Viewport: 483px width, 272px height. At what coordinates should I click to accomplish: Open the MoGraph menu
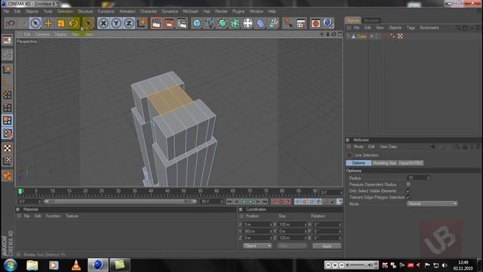[x=191, y=11]
